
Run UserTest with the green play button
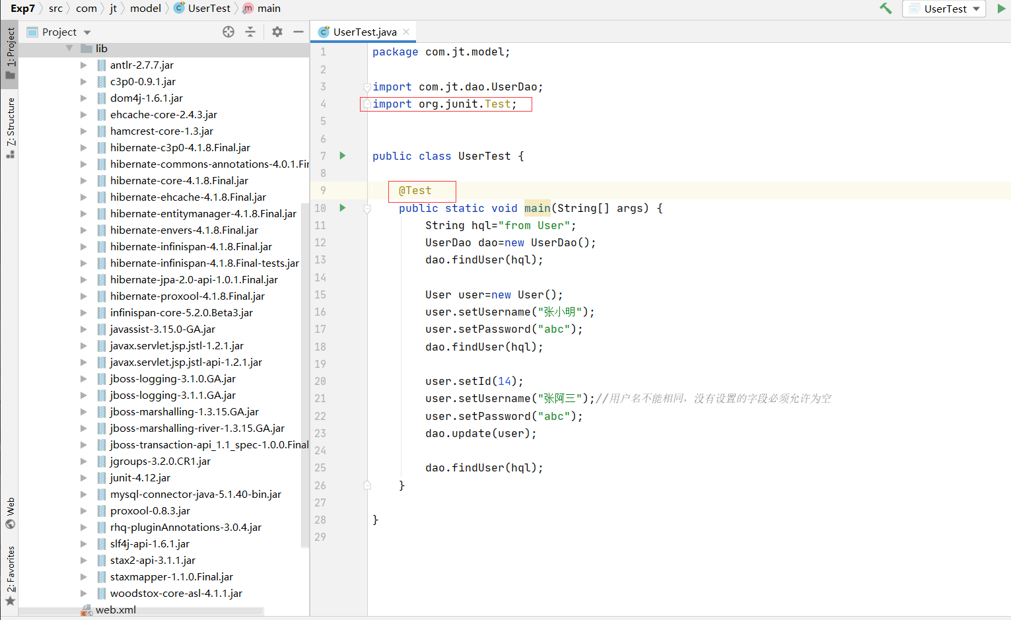click(x=1001, y=9)
